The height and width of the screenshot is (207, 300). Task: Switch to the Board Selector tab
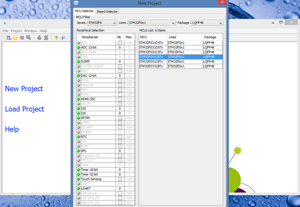pyautogui.click(x=107, y=12)
